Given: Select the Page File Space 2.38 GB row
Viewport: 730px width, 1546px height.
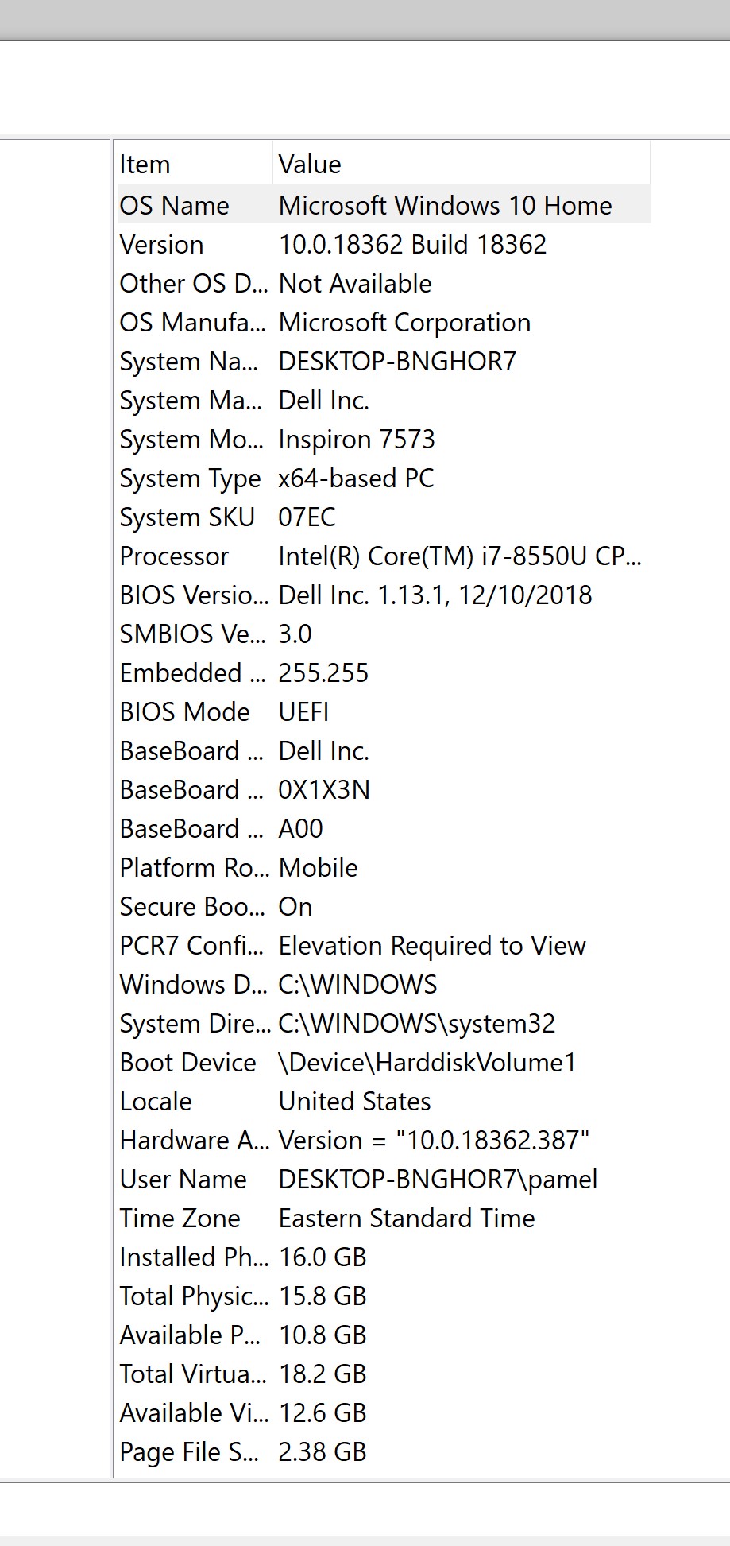Looking at the screenshot, I should point(384,1451).
